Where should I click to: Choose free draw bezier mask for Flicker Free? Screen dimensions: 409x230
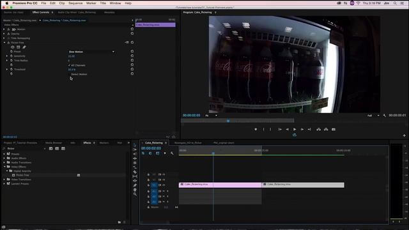[x=24, y=47]
